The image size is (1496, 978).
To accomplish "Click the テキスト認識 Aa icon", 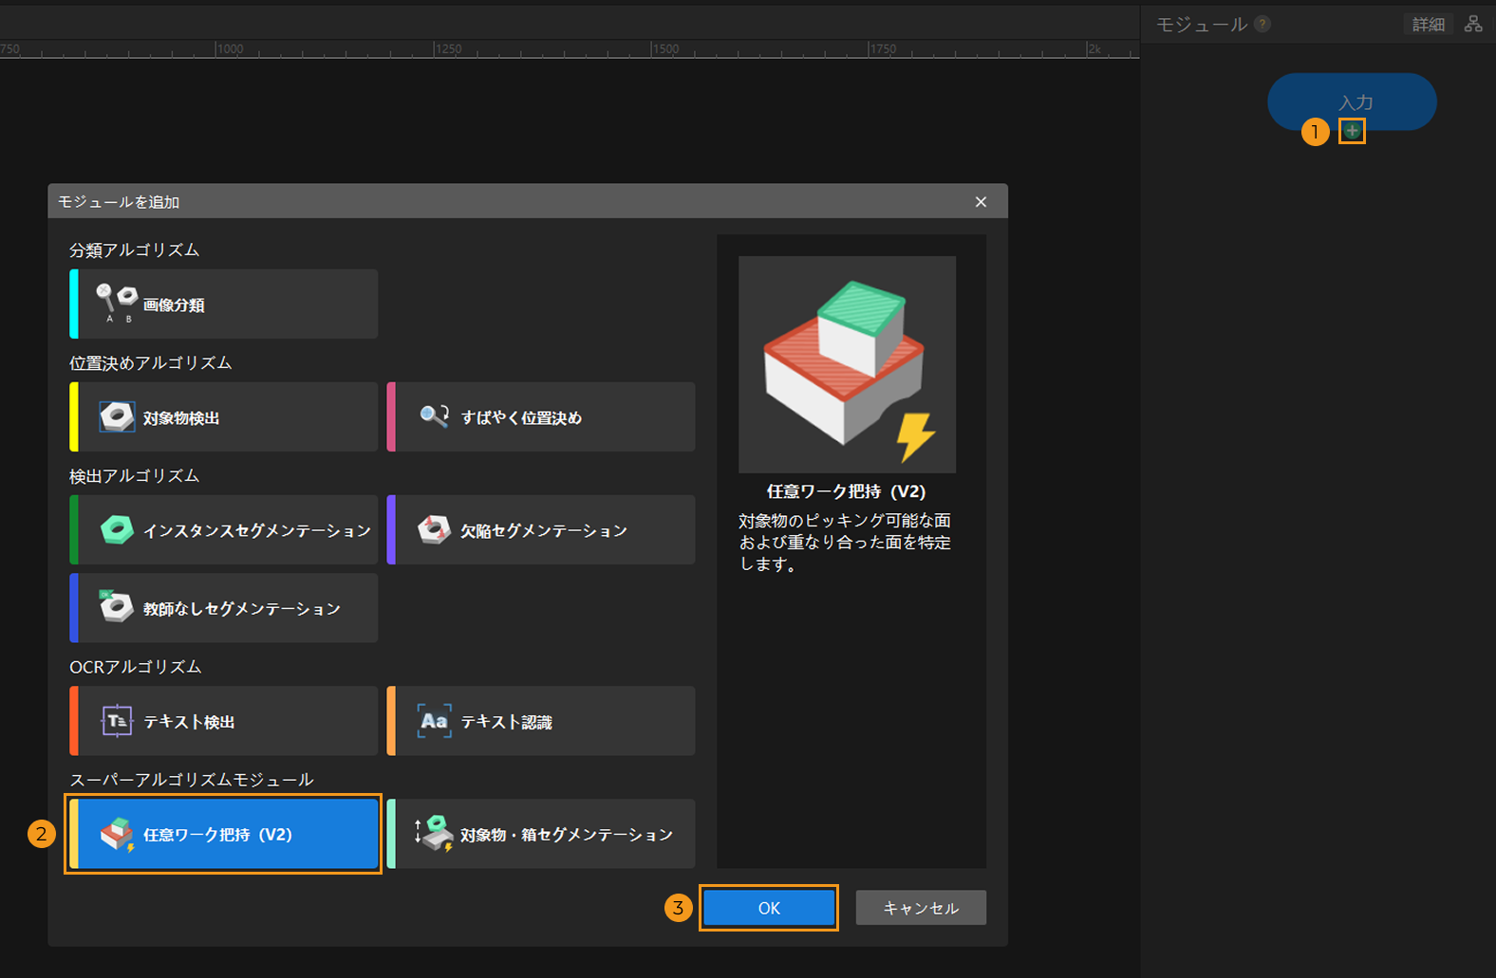I will 434,721.
